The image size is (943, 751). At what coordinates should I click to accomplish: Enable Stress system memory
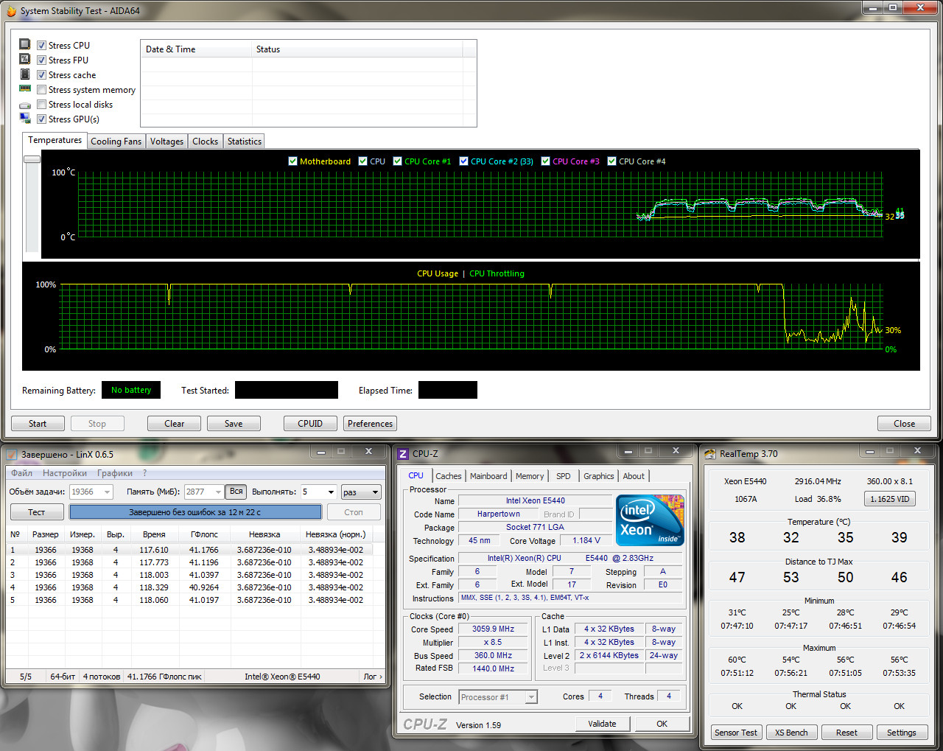pyautogui.click(x=42, y=90)
